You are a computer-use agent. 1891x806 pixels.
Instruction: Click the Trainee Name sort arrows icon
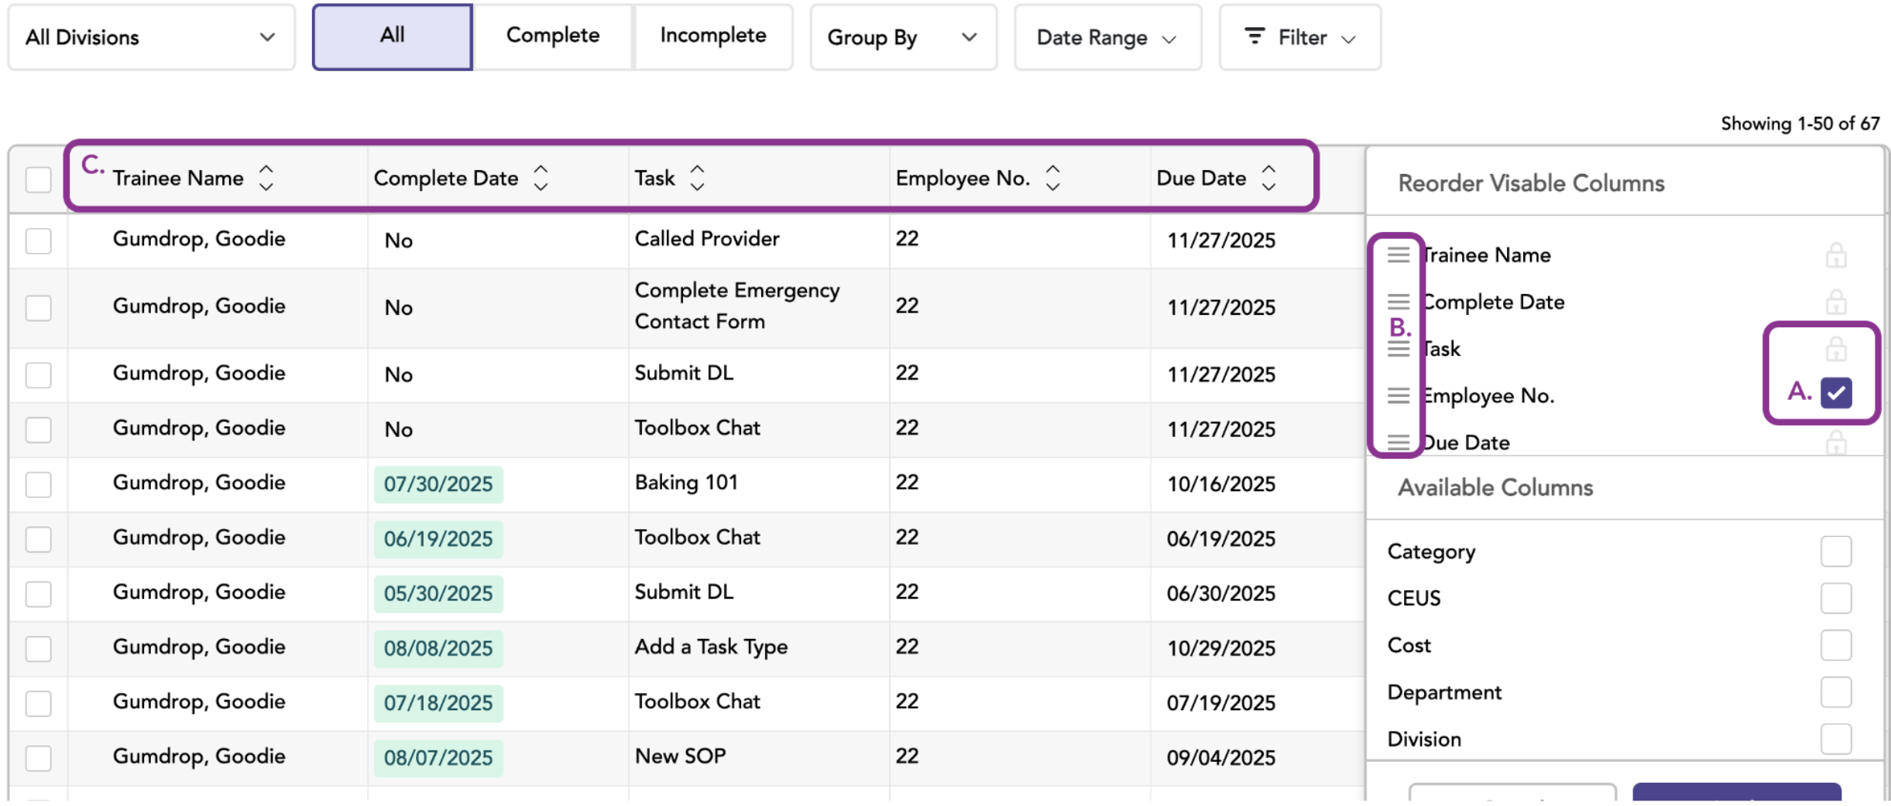[266, 178]
